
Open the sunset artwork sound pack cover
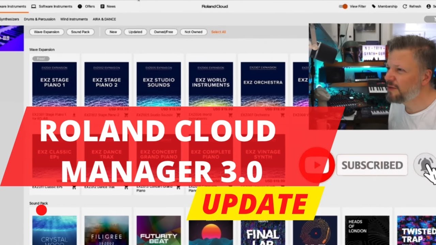click(211, 232)
